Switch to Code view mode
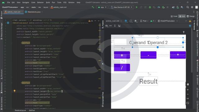199x112 pixels. click(x=174, y=16)
